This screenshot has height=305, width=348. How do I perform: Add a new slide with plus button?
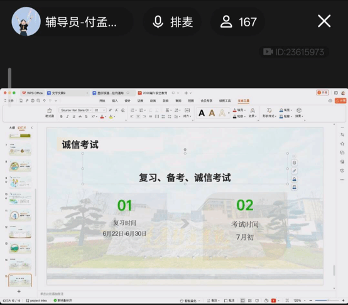(19, 291)
